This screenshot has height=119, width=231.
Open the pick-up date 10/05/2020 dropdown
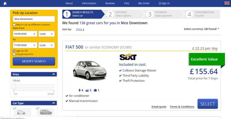[25, 34]
